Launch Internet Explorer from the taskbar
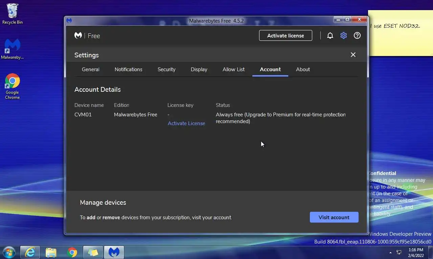Image resolution: width=433 pixels, height=259 pixels. pyautogui.click(x=30, y=252)
